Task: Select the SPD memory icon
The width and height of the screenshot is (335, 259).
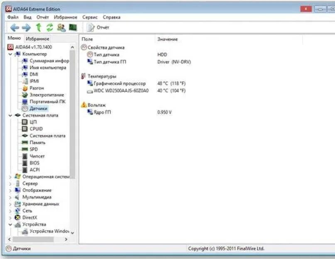Action: click(25, 149)
